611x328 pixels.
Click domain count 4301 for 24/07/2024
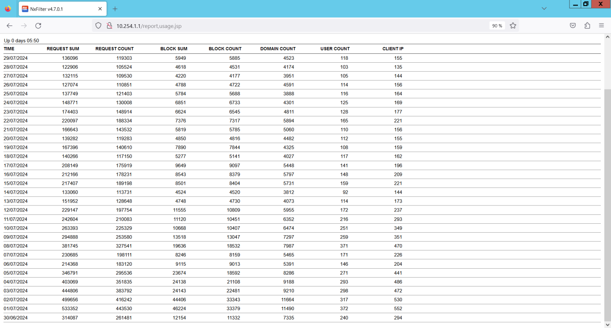point(289,103)
